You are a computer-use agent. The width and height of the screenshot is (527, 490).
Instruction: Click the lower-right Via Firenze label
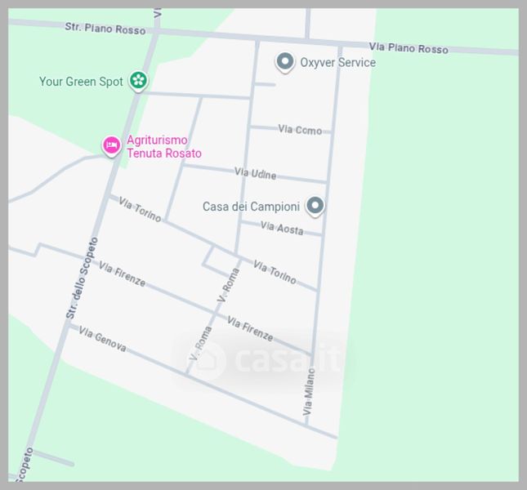[x=250, y=328]
